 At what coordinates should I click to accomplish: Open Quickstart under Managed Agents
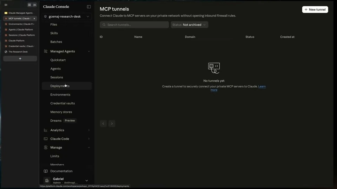[58, 60]
